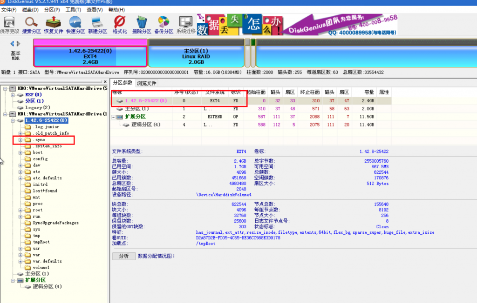Click the DiskGenius banner advertisement
Image resolution: width=477 pixels, height=303 pixels.
tap(297, 25)
